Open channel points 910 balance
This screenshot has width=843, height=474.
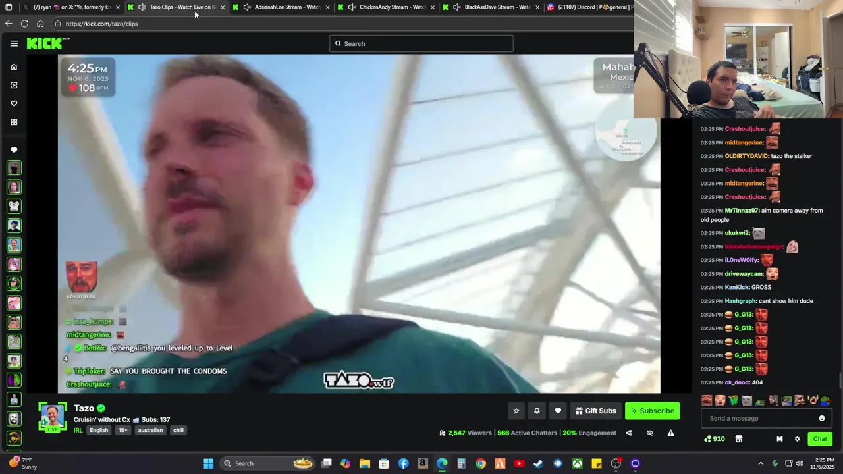pos(715,439)
